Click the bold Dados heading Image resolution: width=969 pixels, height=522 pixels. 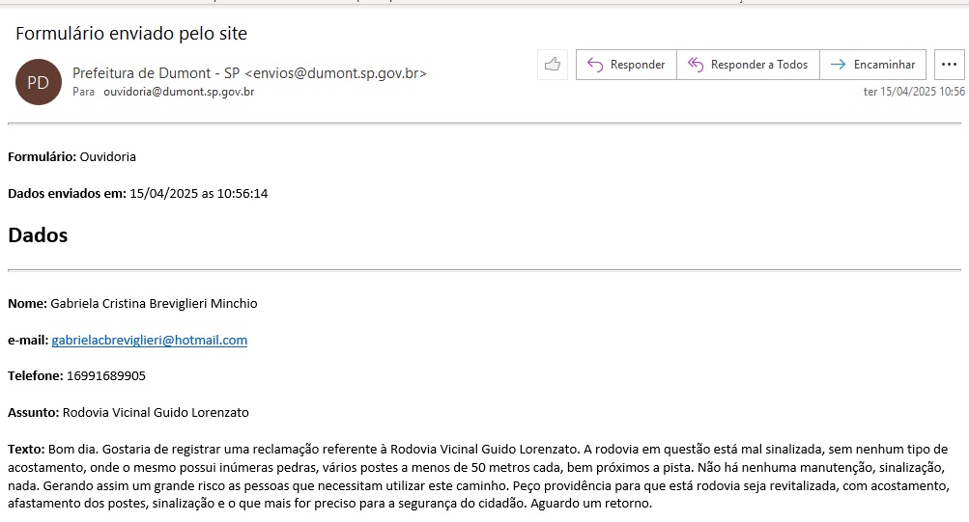pos(38,234)
